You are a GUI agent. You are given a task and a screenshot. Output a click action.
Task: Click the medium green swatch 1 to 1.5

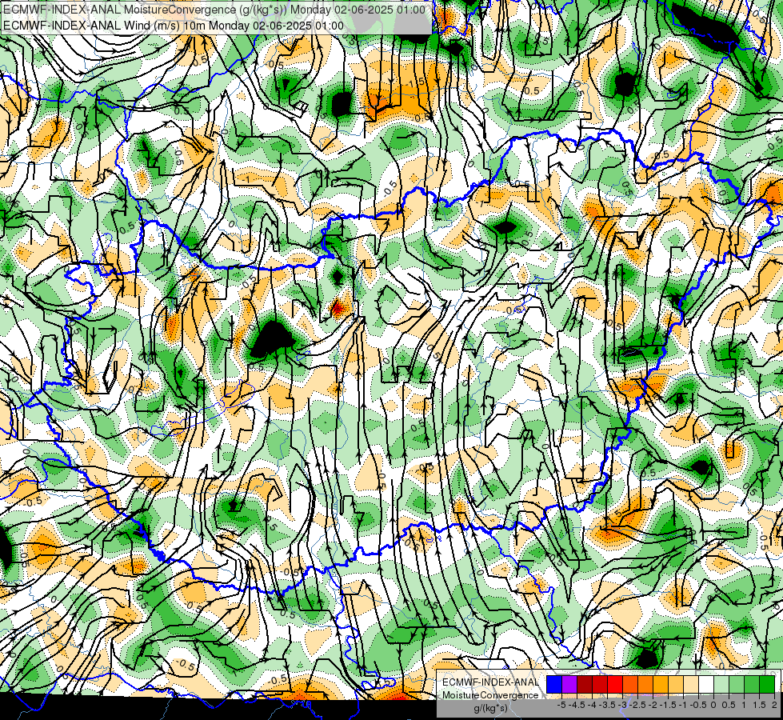752,684
